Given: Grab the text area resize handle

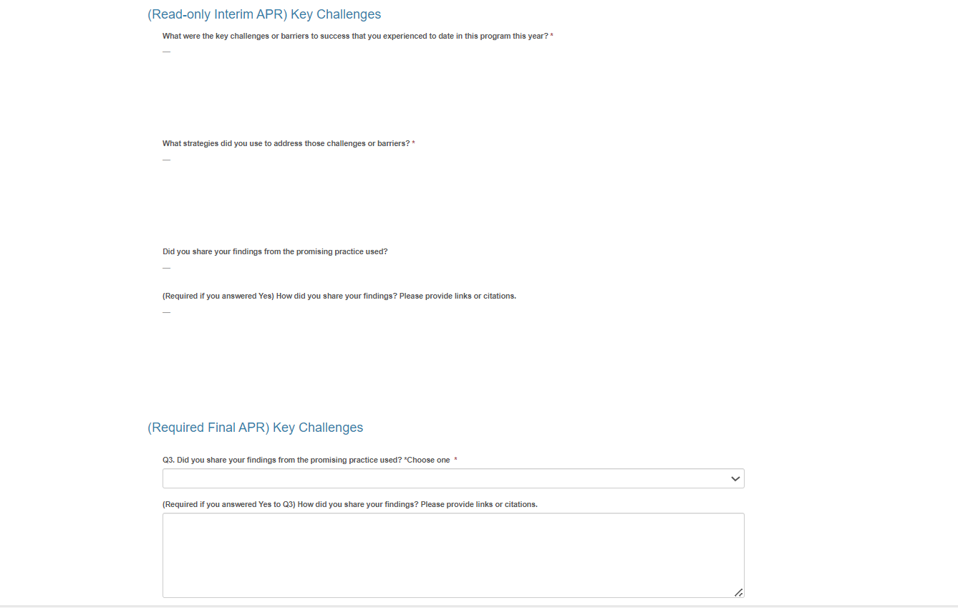Looking at the screenshot, I should [738, 592].
